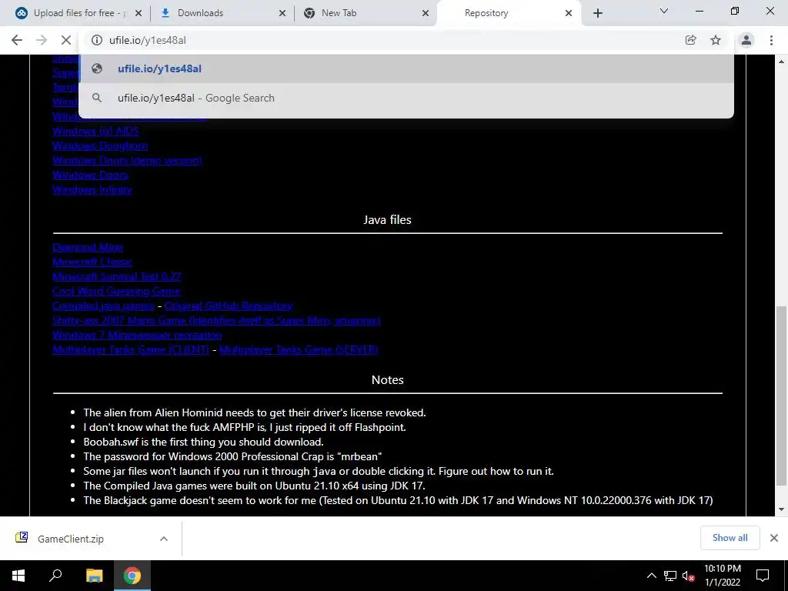Share this page icon in address bar
788x591 pixels.
point(690,40)
